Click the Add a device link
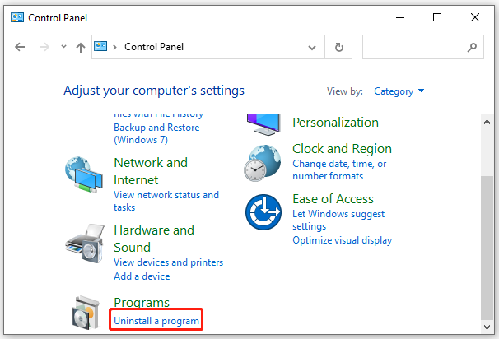499x339 pixels. 142,276
